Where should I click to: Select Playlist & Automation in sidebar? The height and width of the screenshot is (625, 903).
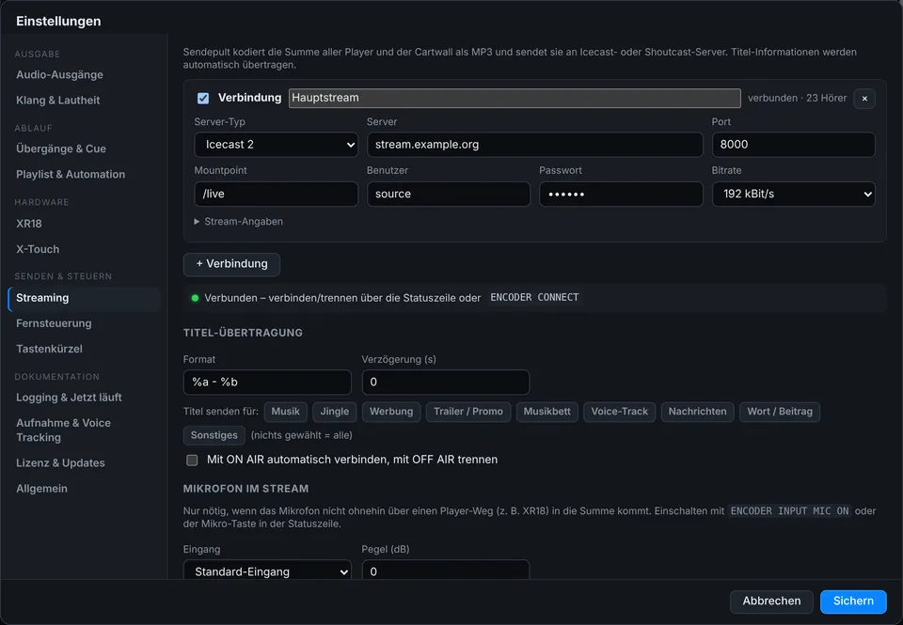click(x=84, y=175)
